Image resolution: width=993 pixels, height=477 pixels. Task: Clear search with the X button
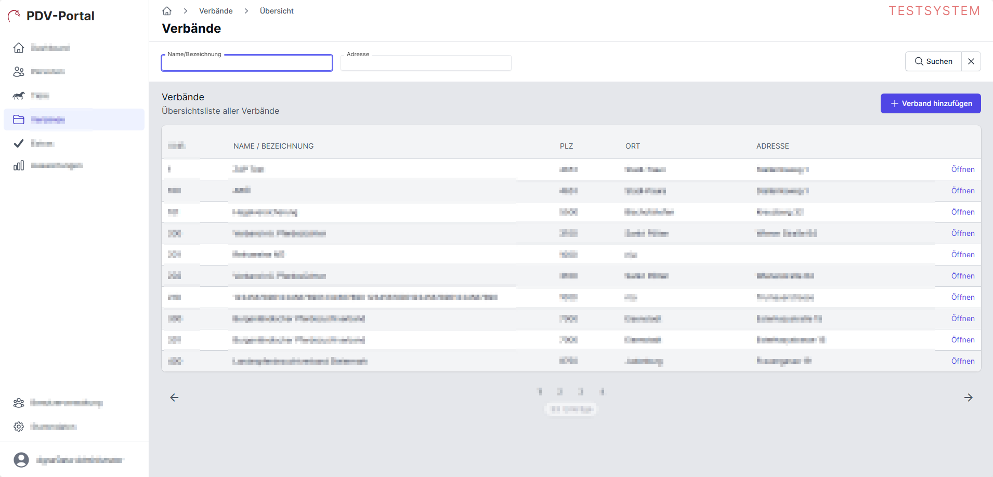click(971, 61)
